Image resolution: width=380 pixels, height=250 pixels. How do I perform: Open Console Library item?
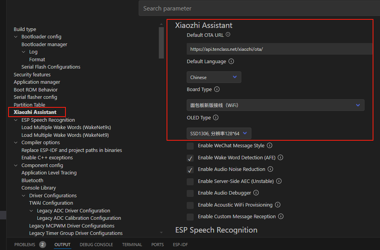pos(38,188)
